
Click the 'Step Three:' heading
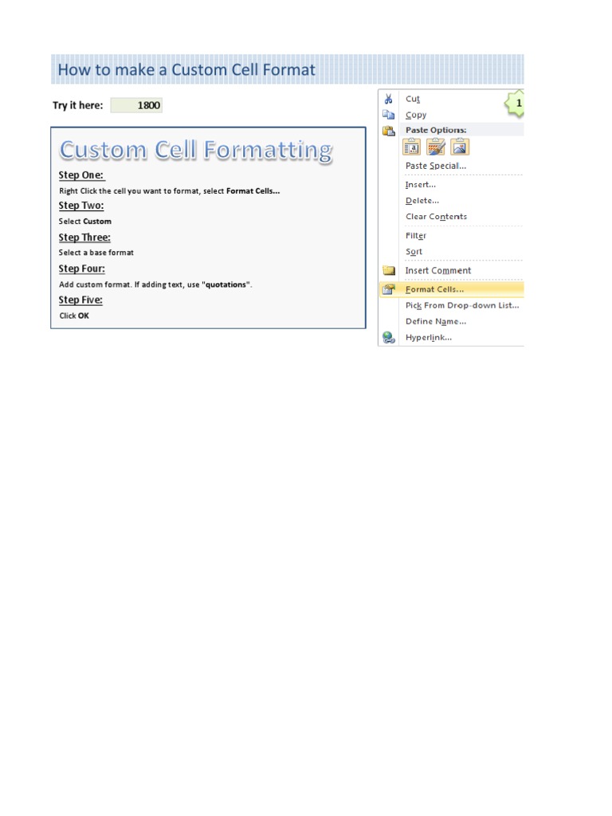[84, 237]
